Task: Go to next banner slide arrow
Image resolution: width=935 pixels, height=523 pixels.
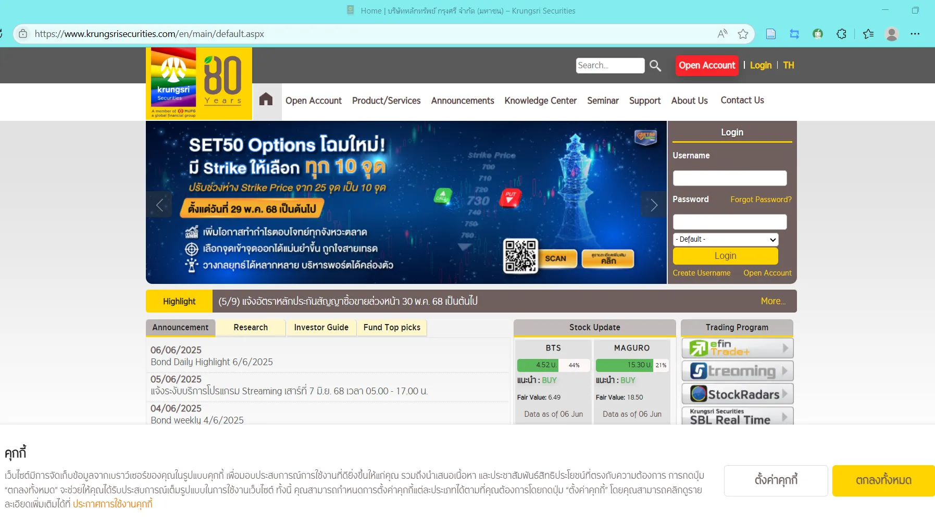Action: 654,205
